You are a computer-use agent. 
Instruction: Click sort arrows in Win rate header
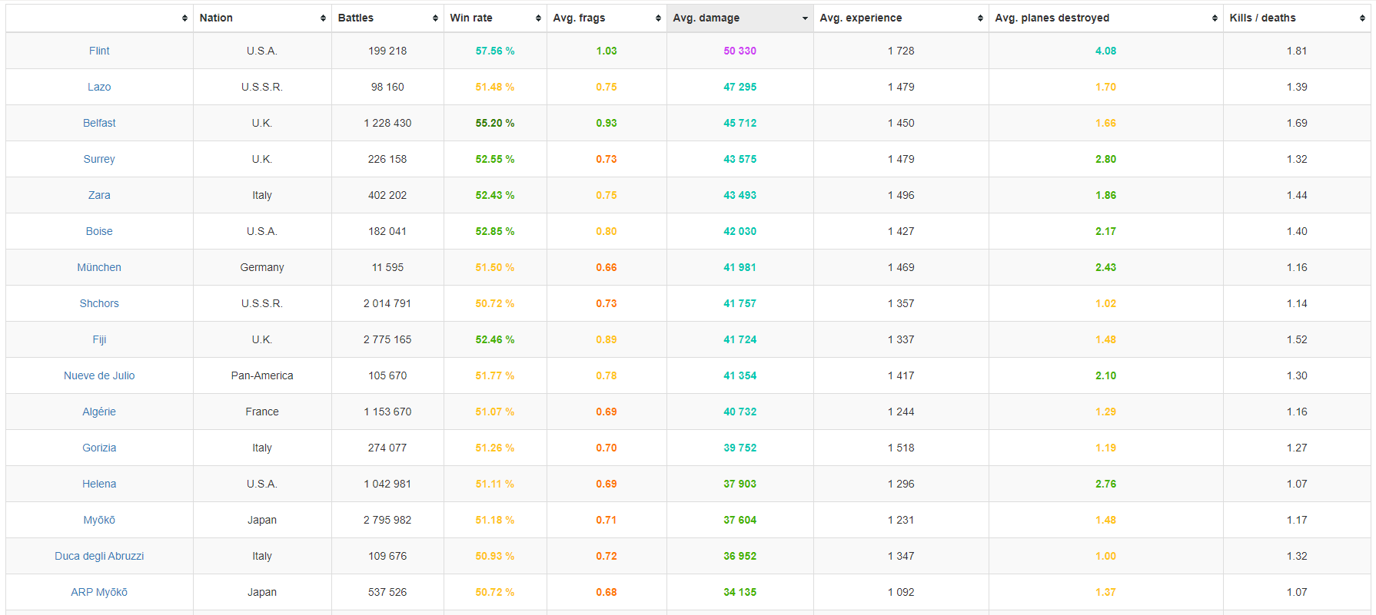[538, 18]
